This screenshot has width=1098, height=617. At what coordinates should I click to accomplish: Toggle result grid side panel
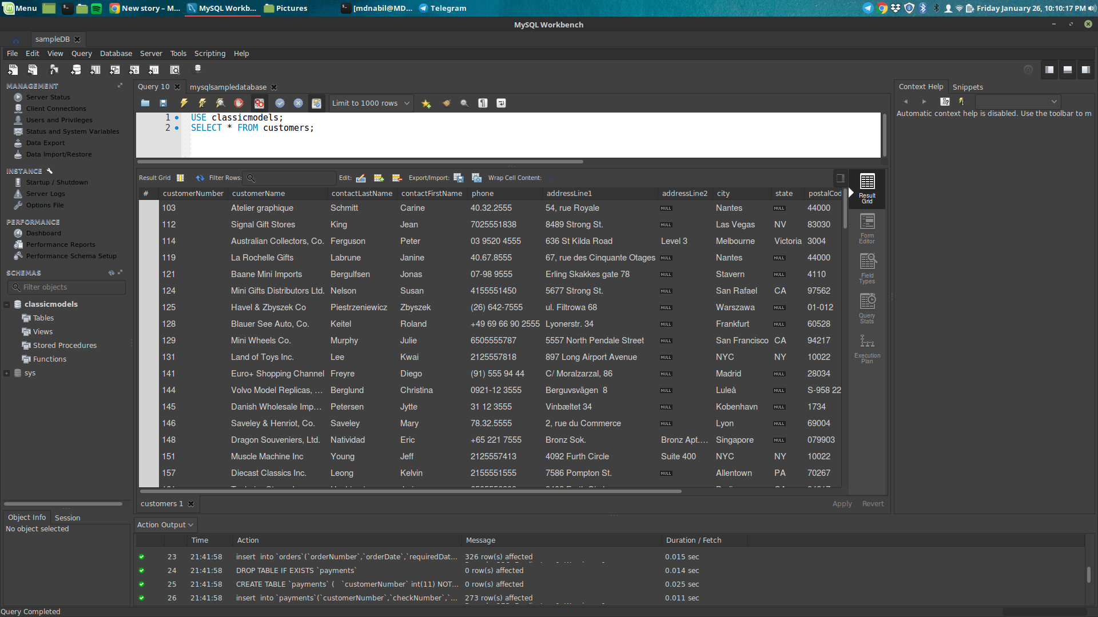pyautogui.click(x=840, y=178)
